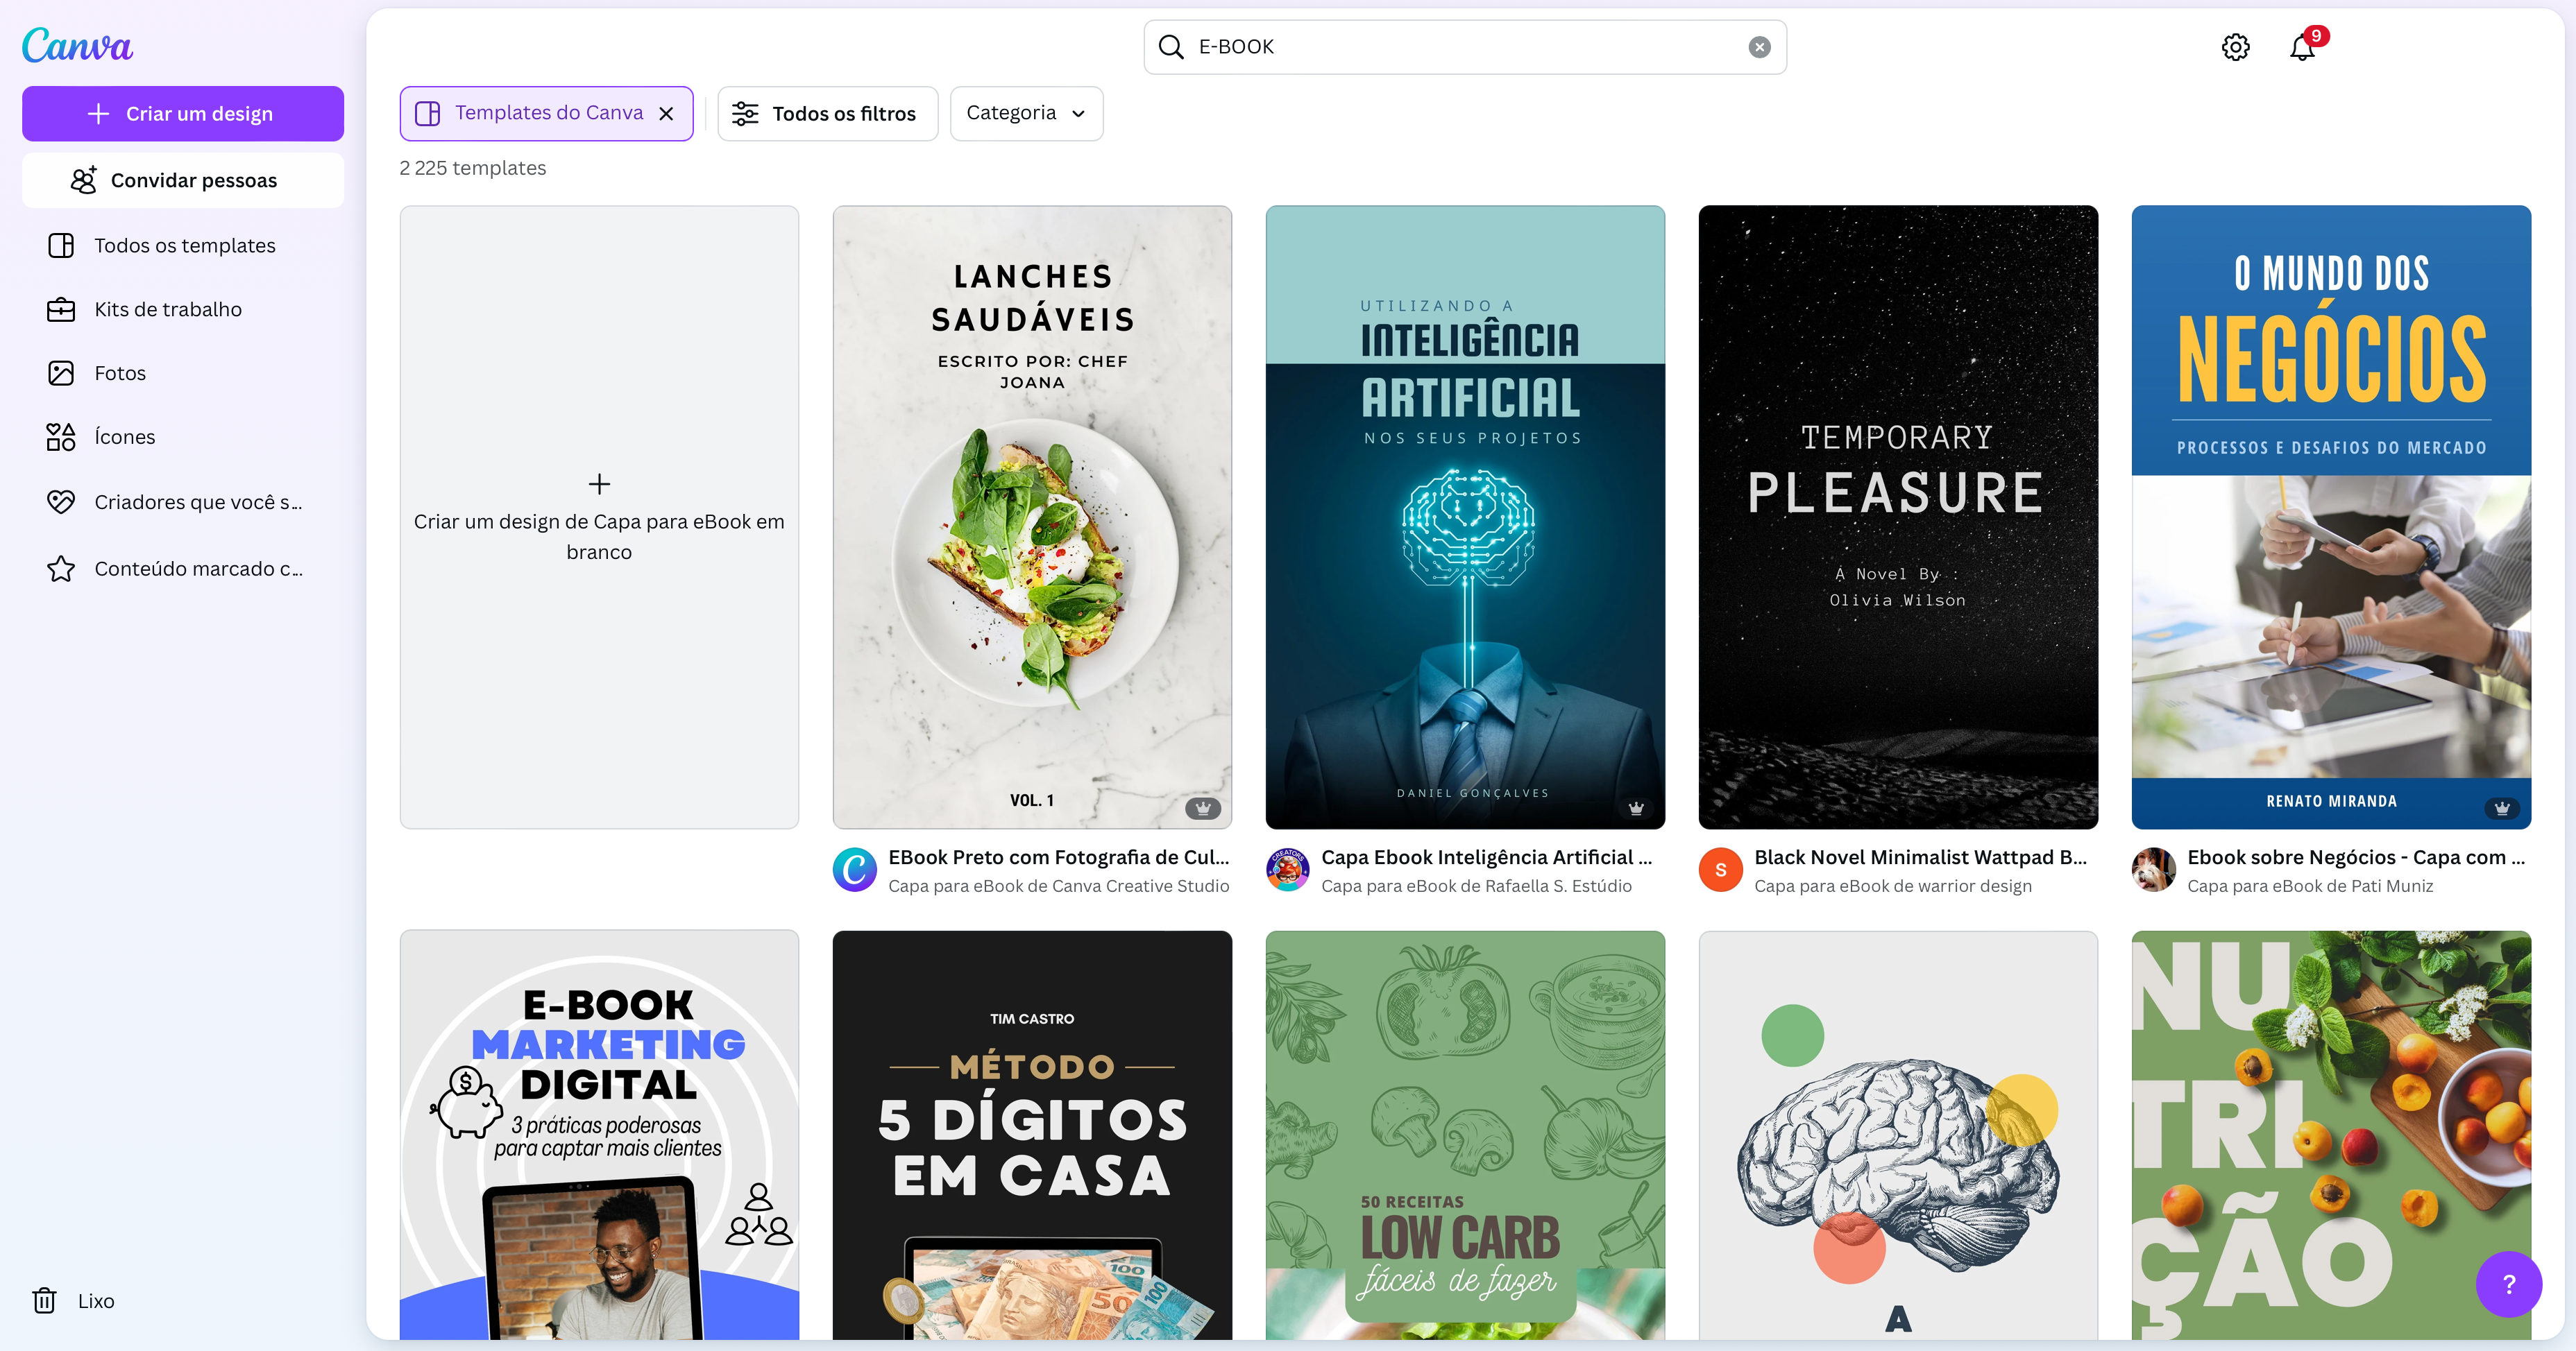Click the Todos os templates sidebar icon
This screenshot has width=2576, height=1351.
pyautogui.click(x=61, y=246)
